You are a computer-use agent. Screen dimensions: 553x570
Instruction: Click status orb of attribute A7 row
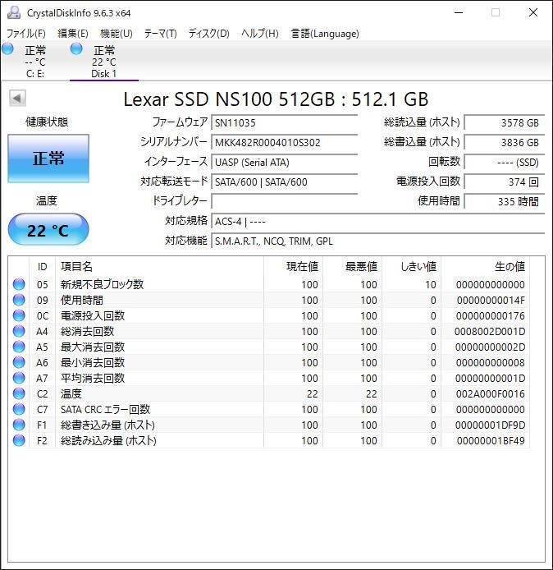19,378
